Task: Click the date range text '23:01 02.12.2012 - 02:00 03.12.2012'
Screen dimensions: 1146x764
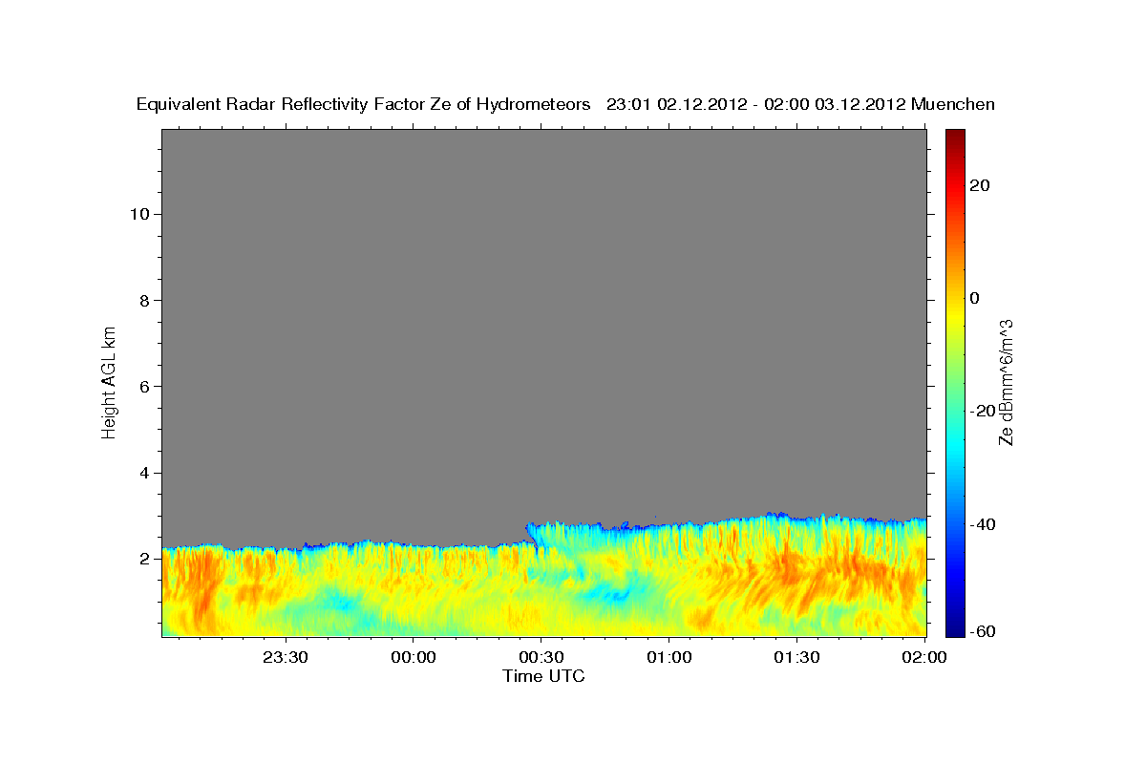Action: coord(756,105)
